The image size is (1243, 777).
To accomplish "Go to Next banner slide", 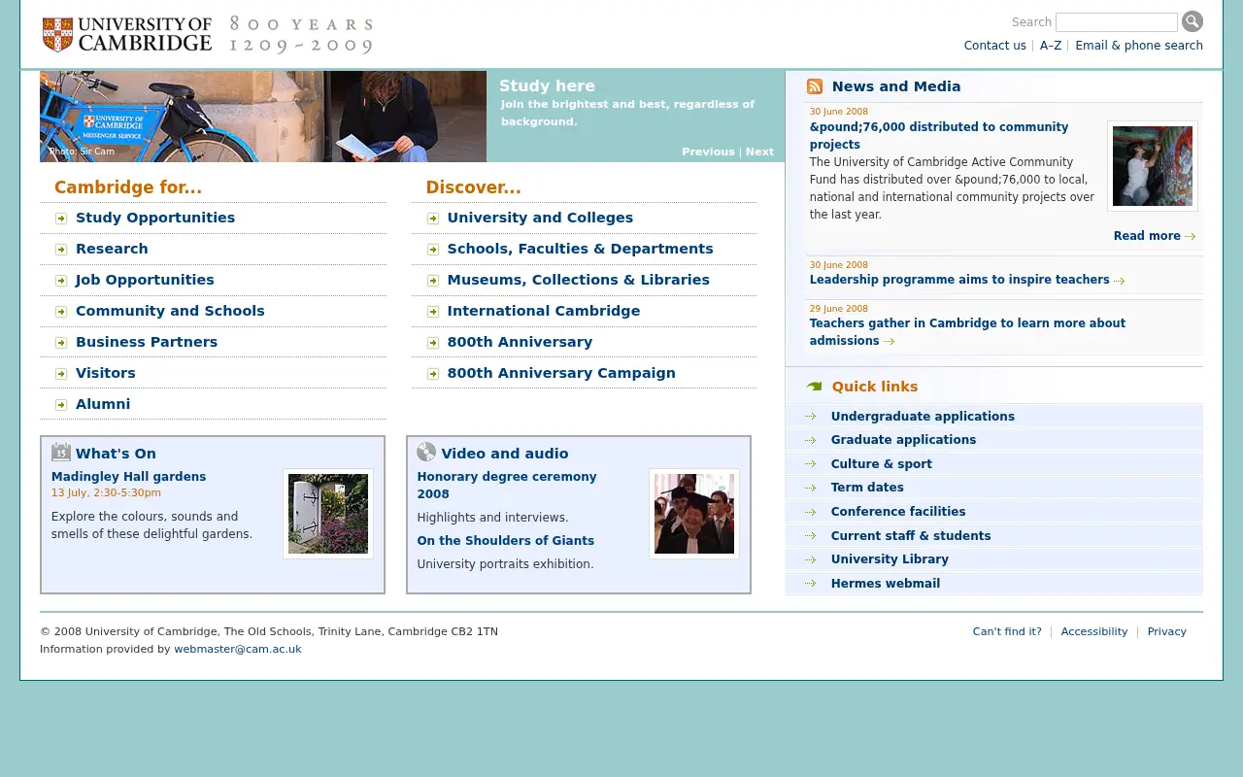I will pos(759,152).
